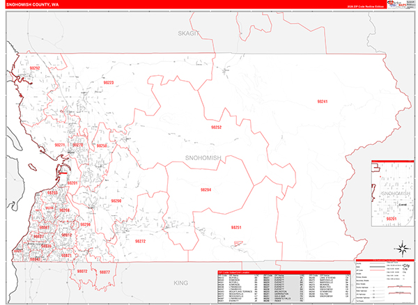Select the 98201 label in the inset map

click(x=392, y=219)
